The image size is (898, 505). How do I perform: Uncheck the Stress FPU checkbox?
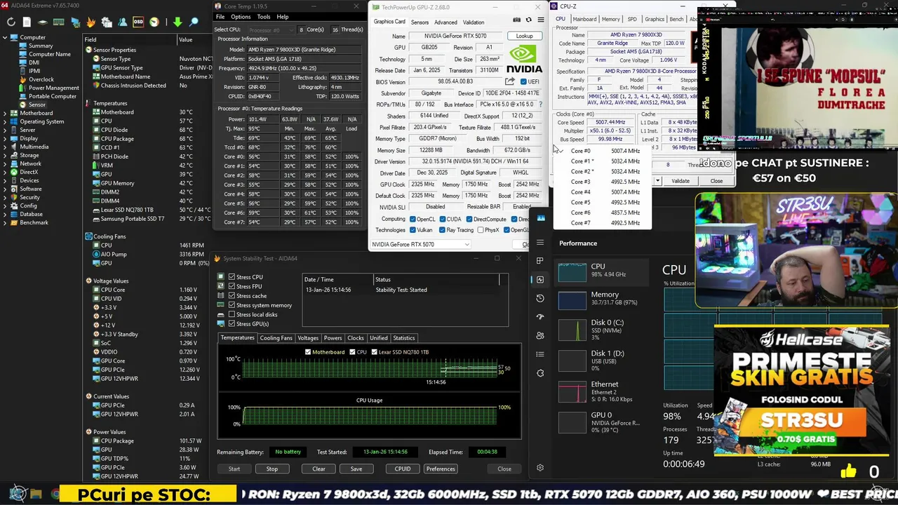(232, 286)
